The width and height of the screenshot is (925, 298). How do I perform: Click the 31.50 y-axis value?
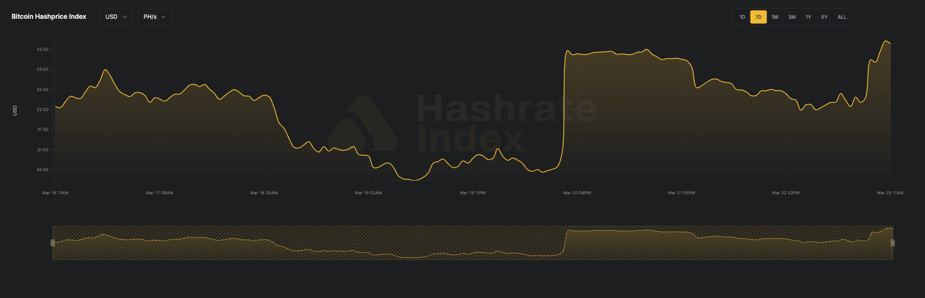pos(43,129)
